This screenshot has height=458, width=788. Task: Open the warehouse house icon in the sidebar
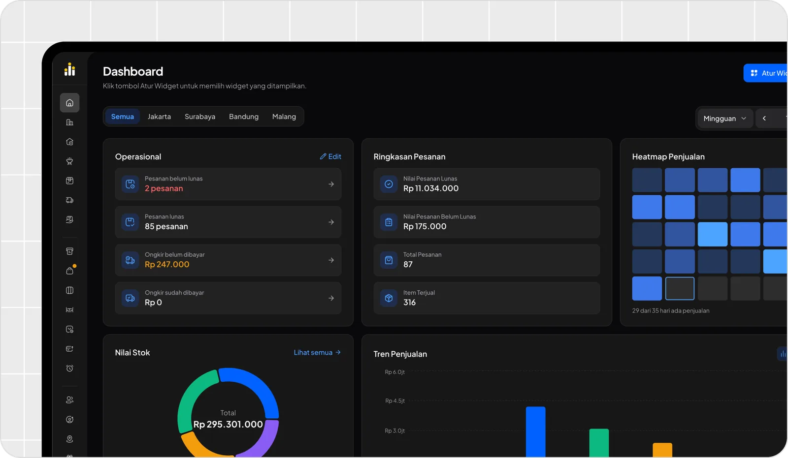(x=69, y=142)
